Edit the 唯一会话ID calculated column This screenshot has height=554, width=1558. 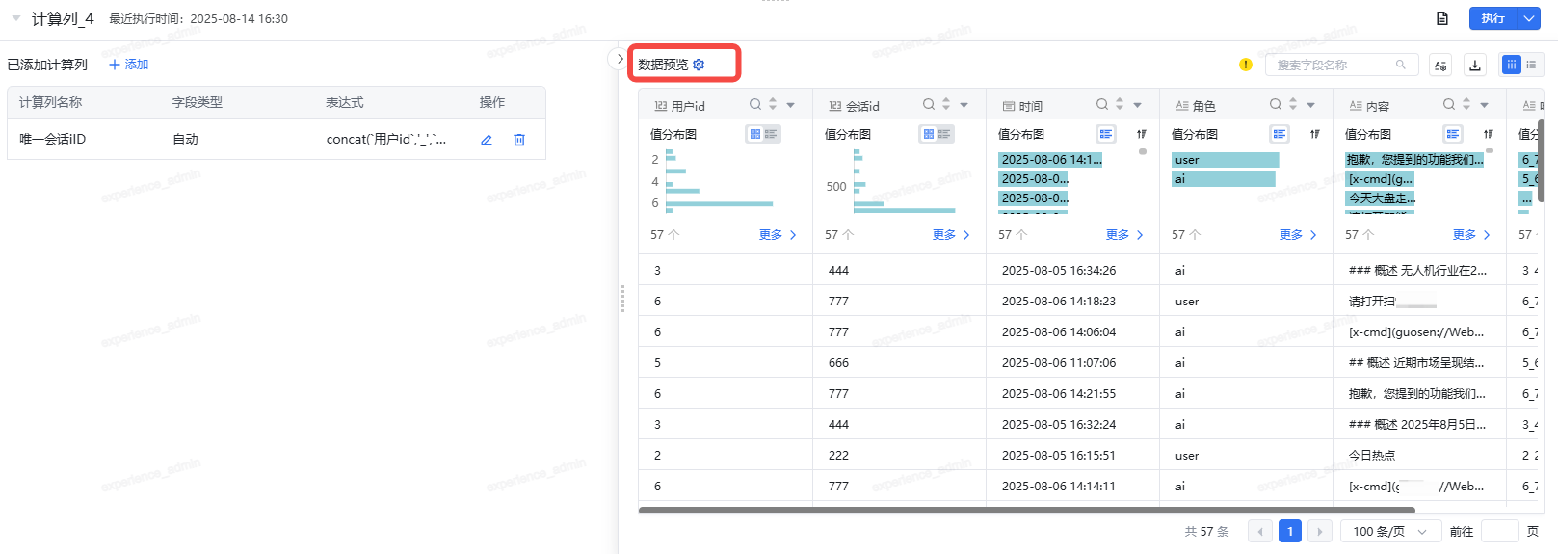pos(487,140)
